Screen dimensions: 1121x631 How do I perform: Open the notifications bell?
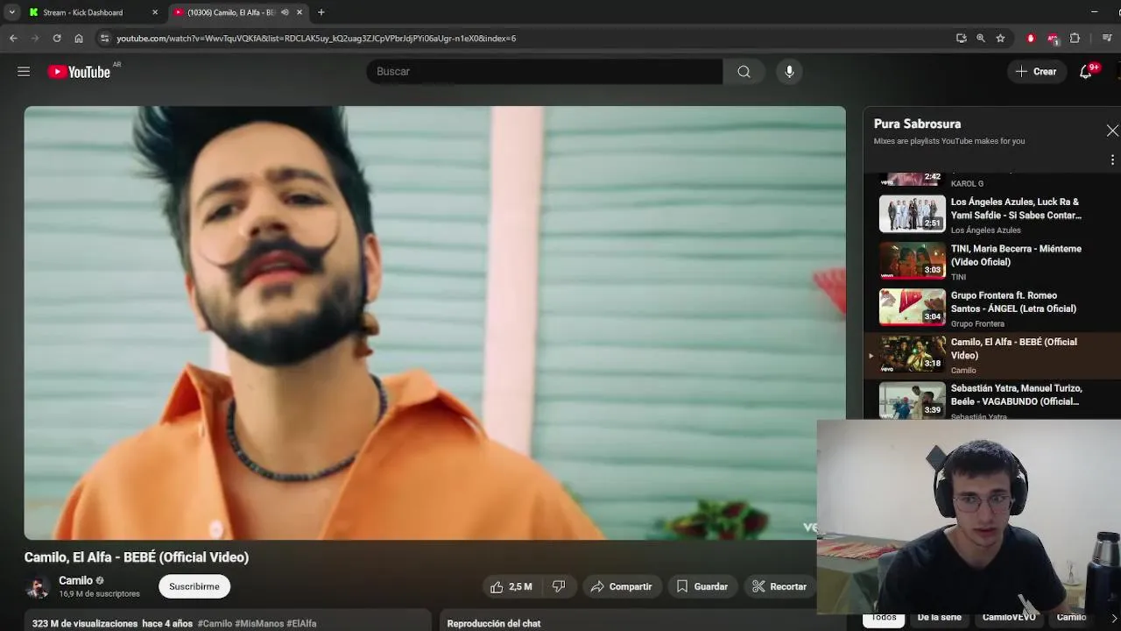pyautogui.click(x=1086, y=72)
